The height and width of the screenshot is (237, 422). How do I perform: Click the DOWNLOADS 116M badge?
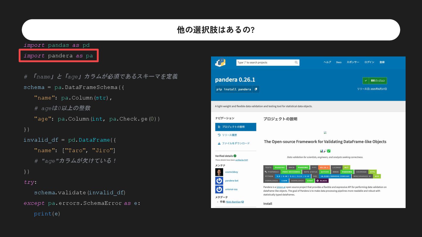pos(276,181)
